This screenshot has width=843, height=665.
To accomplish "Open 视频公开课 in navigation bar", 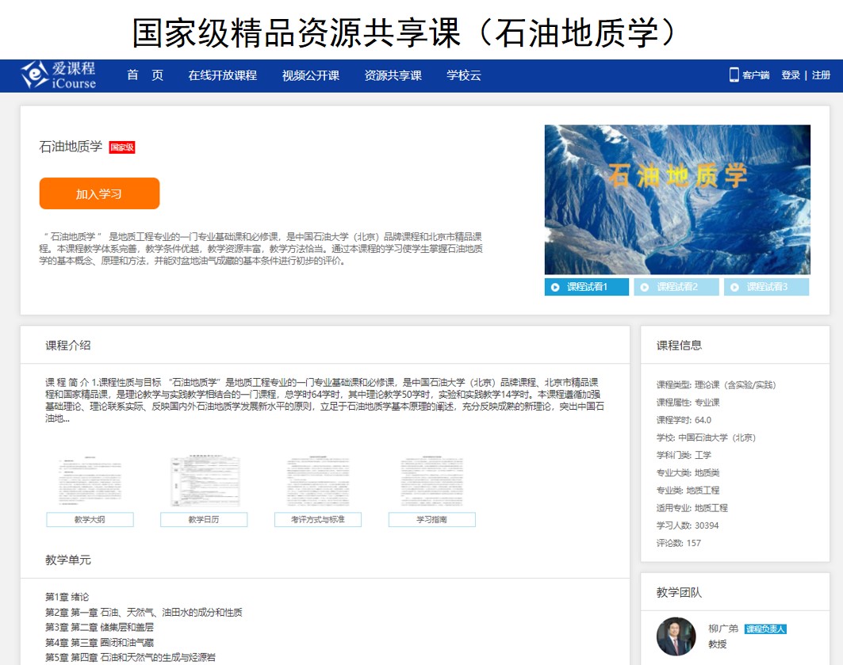I will (x=310, y=75).
